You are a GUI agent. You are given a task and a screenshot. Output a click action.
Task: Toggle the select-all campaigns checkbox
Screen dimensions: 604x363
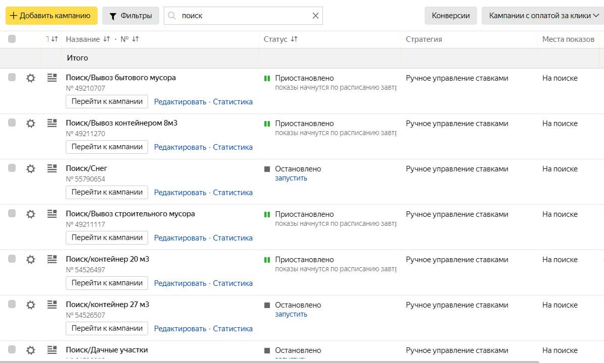tap(12, 39)
